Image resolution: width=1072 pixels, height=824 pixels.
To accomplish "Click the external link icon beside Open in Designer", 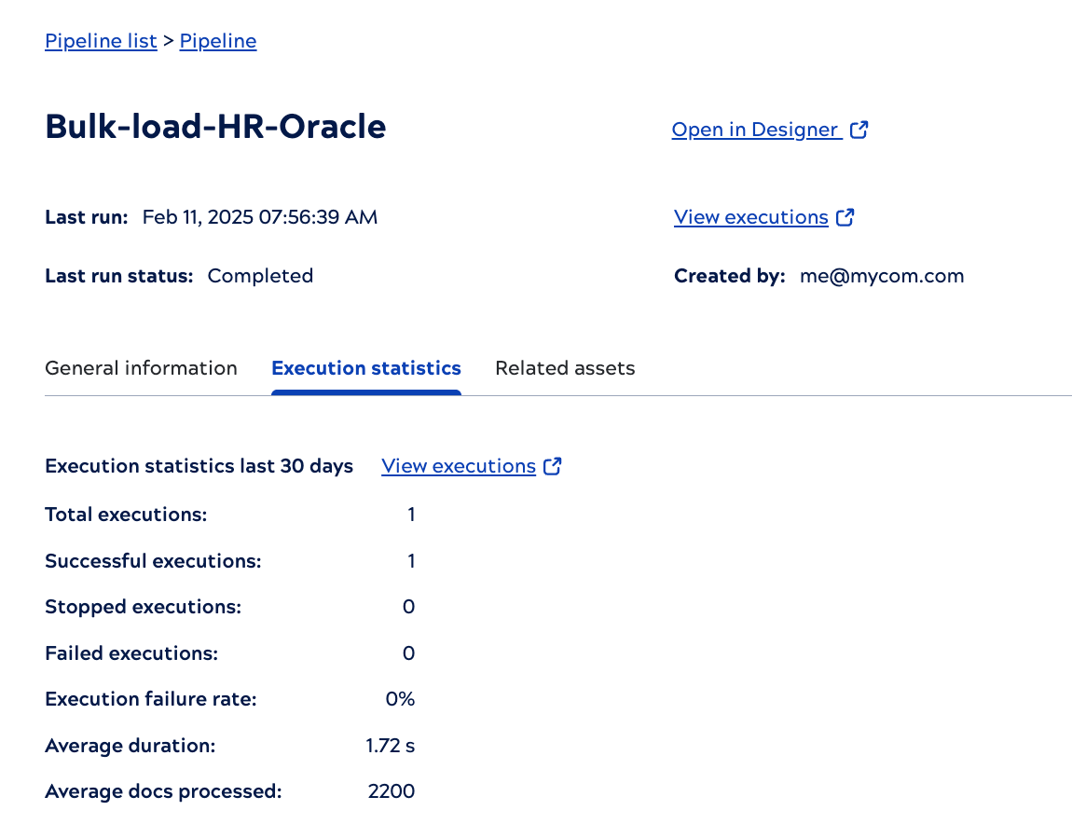I will tap(858, 130).
